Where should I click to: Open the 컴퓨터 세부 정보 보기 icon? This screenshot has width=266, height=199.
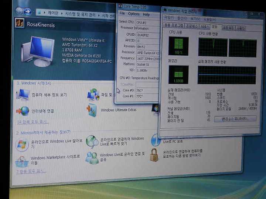pos(23,95)
